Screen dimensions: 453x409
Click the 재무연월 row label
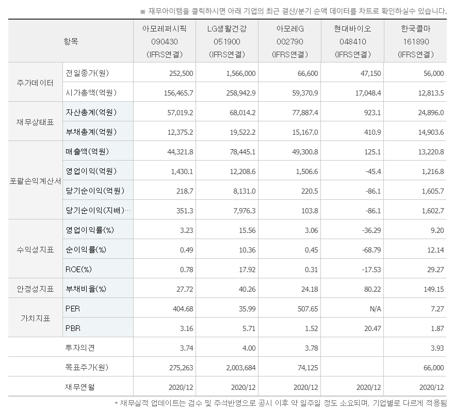pyautogui.click(x=80, y=387)
